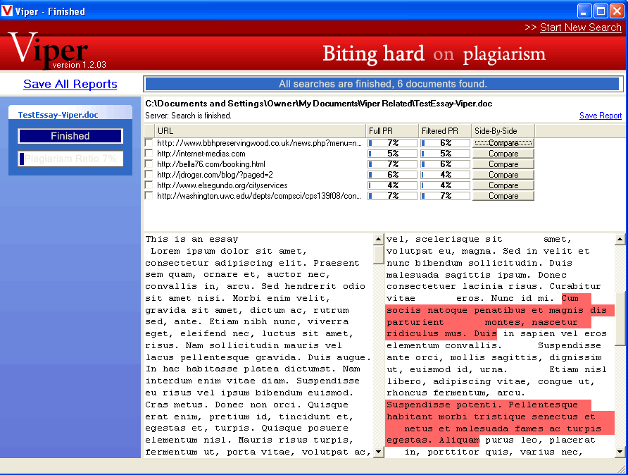Select the http://www.elsegundo.org/cityservices URL text
This screenshot has width=628, height=475.
click(x=222, y=185)
